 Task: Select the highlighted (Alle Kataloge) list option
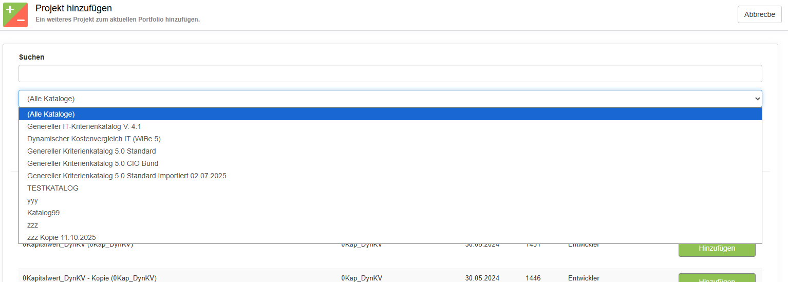click(x=51, y=114)
